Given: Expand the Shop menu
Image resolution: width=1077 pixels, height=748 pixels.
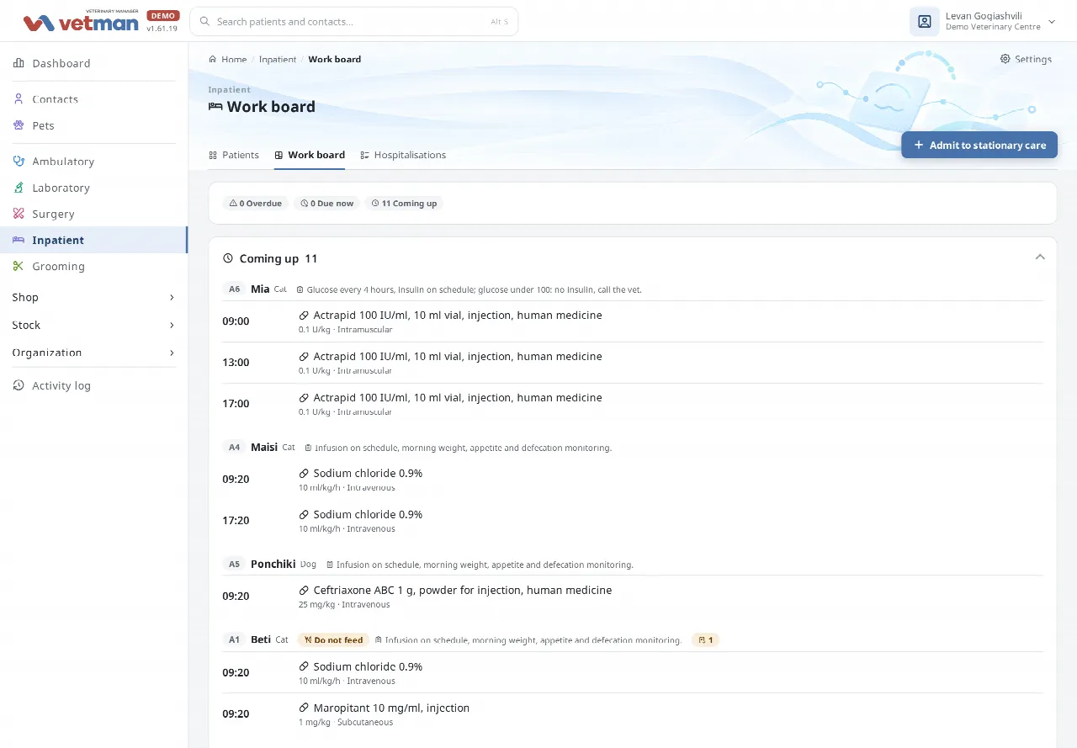Looking at the screenshot, I should point(93,297).
